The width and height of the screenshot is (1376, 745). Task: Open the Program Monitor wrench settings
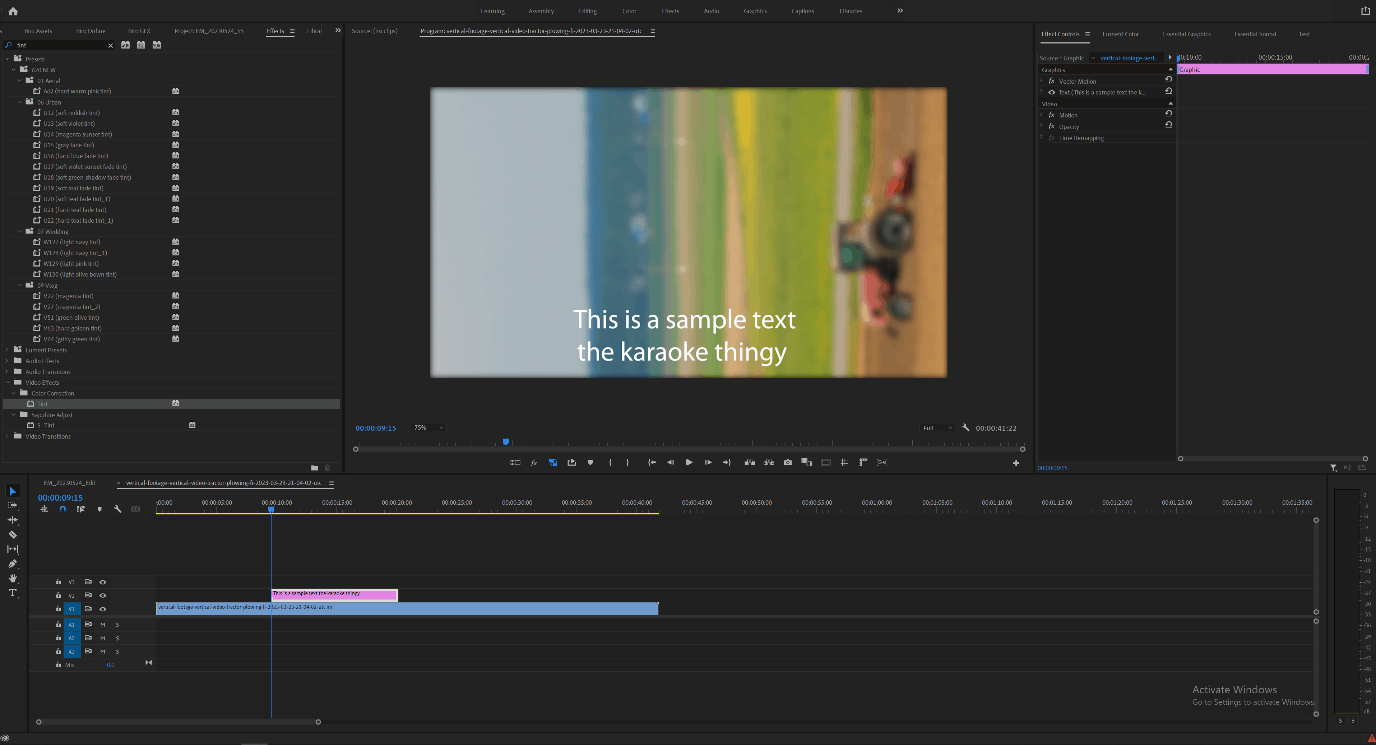[965, 427]
